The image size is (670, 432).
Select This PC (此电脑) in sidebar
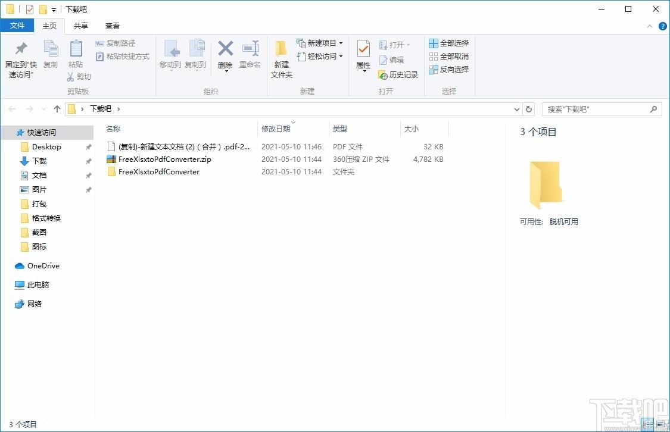(x=38, y=284)
